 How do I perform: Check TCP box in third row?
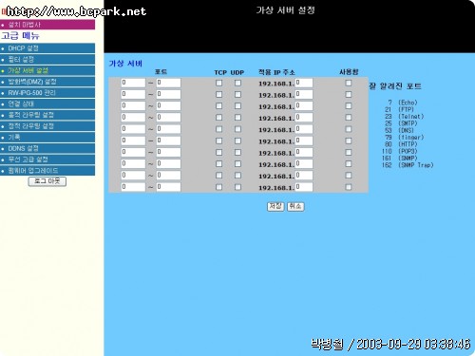point(218,106)
